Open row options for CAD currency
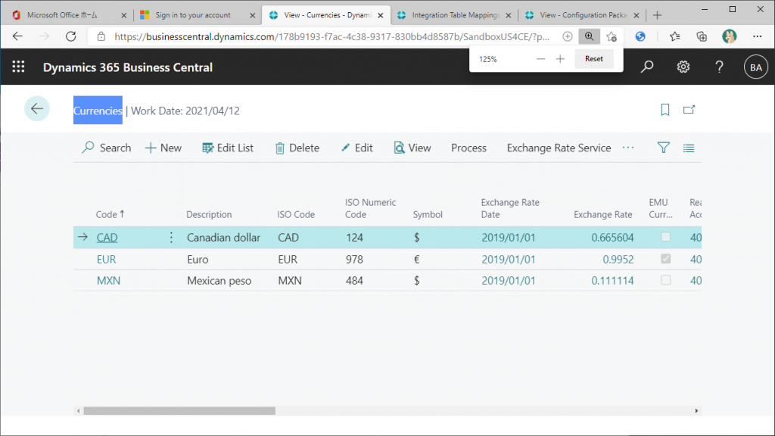The height and width of the screenshot is (436, 775). tap(171, 238)
